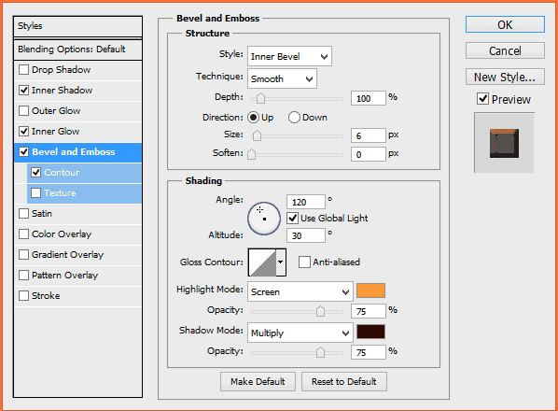The image size is (558, 411).
Task: Click the layer style preview thumbnail
Action: pyautogui.click(x=504, y=143)
